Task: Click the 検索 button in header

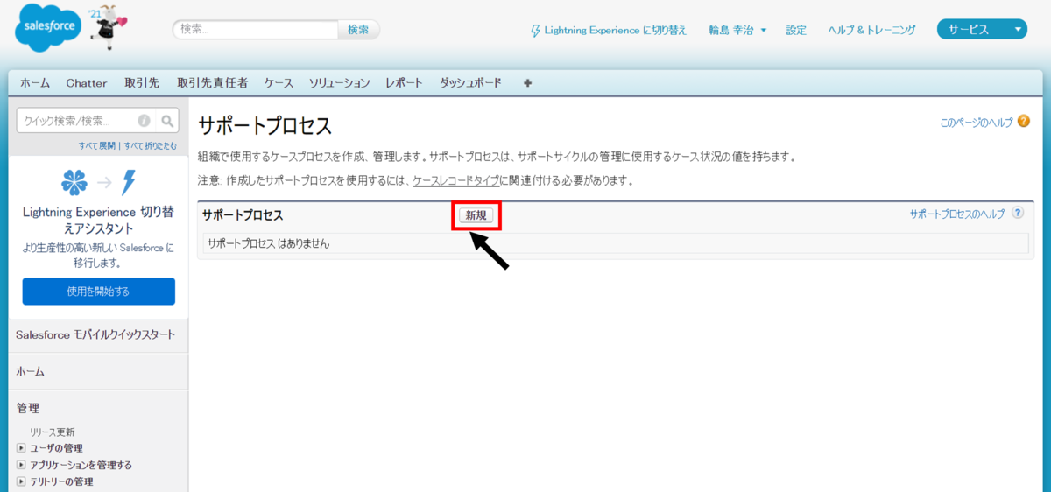Action: pyautogui.click(x=358, y=30)
